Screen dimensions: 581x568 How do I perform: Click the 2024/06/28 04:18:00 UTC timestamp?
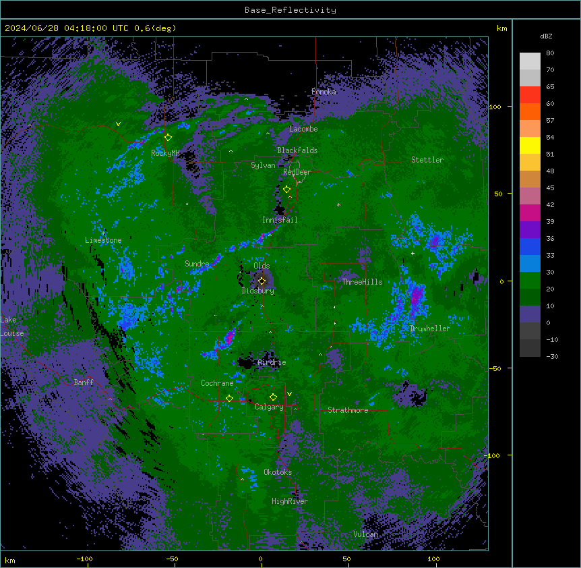click(67, 28)
